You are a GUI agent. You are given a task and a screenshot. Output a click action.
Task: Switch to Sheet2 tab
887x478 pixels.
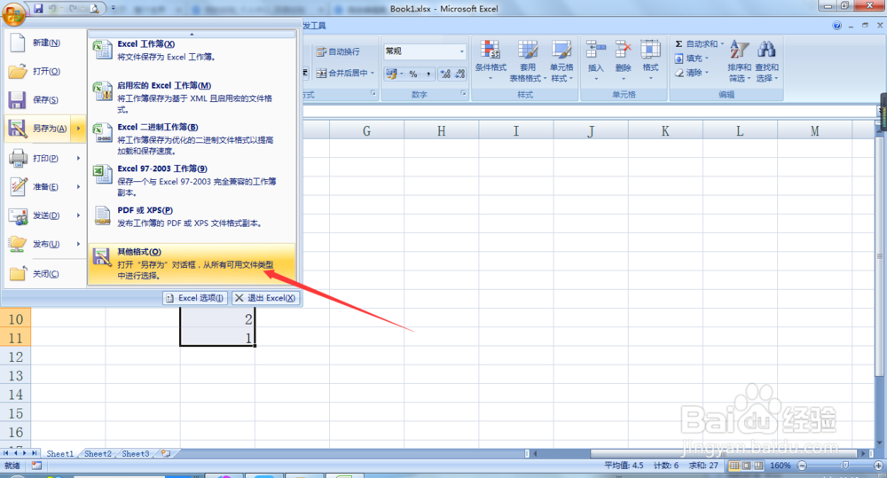click(98, 454)
